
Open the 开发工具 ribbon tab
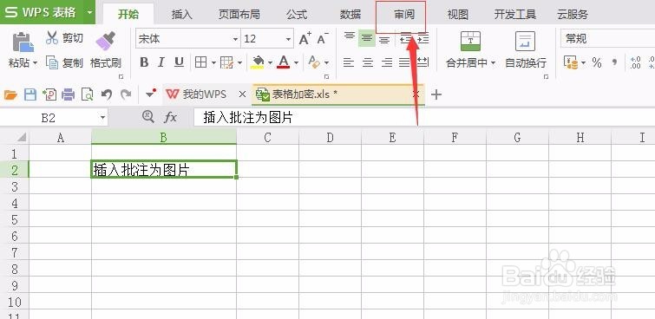514,15
